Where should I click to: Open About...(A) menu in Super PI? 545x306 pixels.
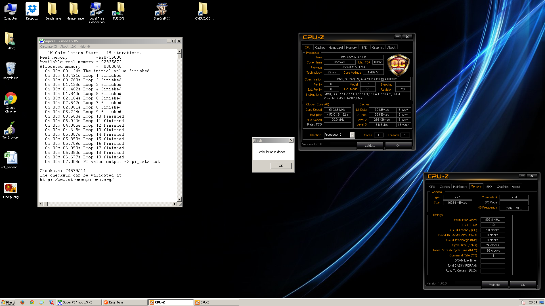[68, 46]
